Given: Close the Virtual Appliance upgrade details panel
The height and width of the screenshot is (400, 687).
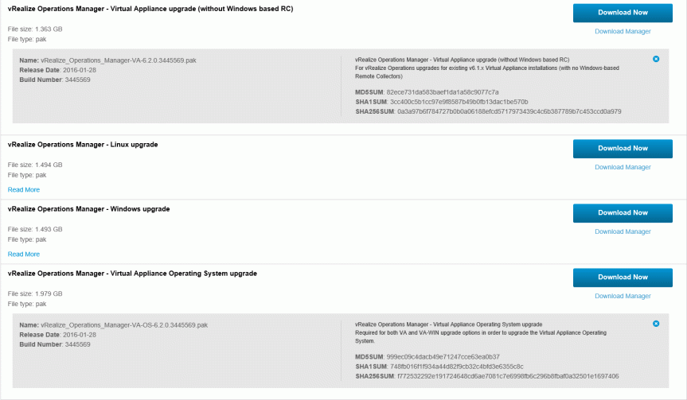Looking at the screenshot, I should (x=655, y=59).
